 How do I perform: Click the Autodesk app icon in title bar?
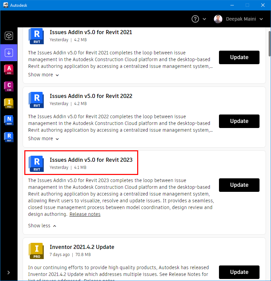[6, 5]
